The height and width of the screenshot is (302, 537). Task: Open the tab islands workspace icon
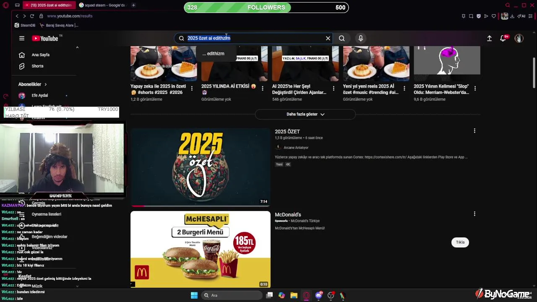(17, 5)
